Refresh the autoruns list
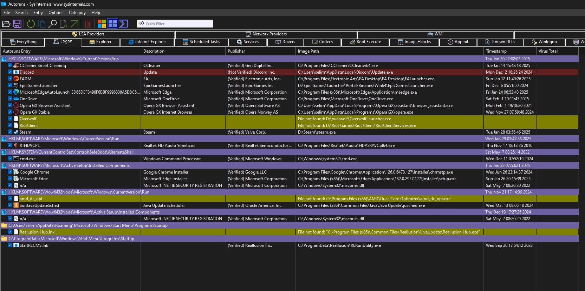This screenshot has height=291, width=585. (x=31, y=24)
